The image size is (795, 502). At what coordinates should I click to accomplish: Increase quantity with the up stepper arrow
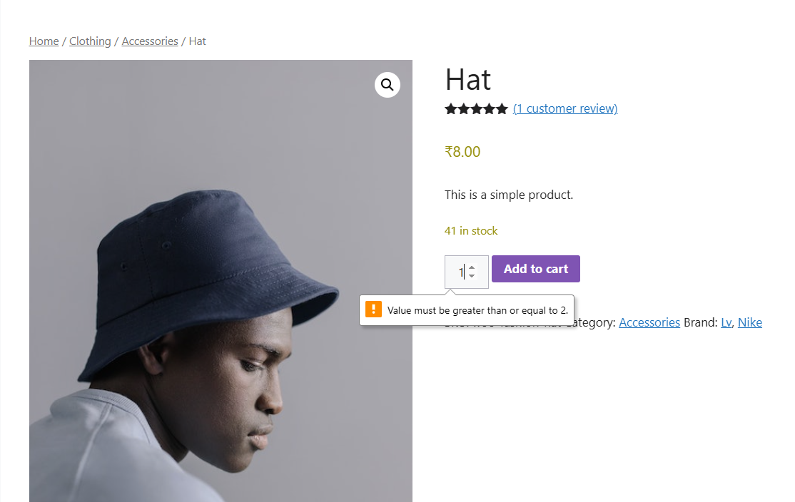pos(472,267)
